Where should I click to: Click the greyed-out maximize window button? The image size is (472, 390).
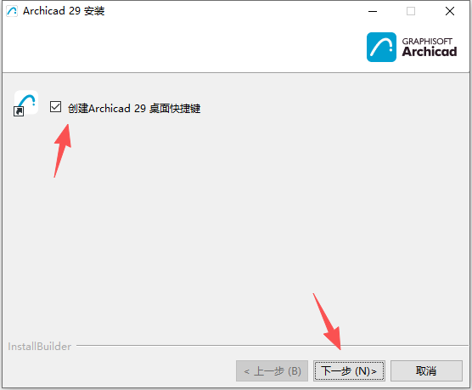[411, 11]
